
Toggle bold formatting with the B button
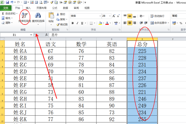[73, 23]
